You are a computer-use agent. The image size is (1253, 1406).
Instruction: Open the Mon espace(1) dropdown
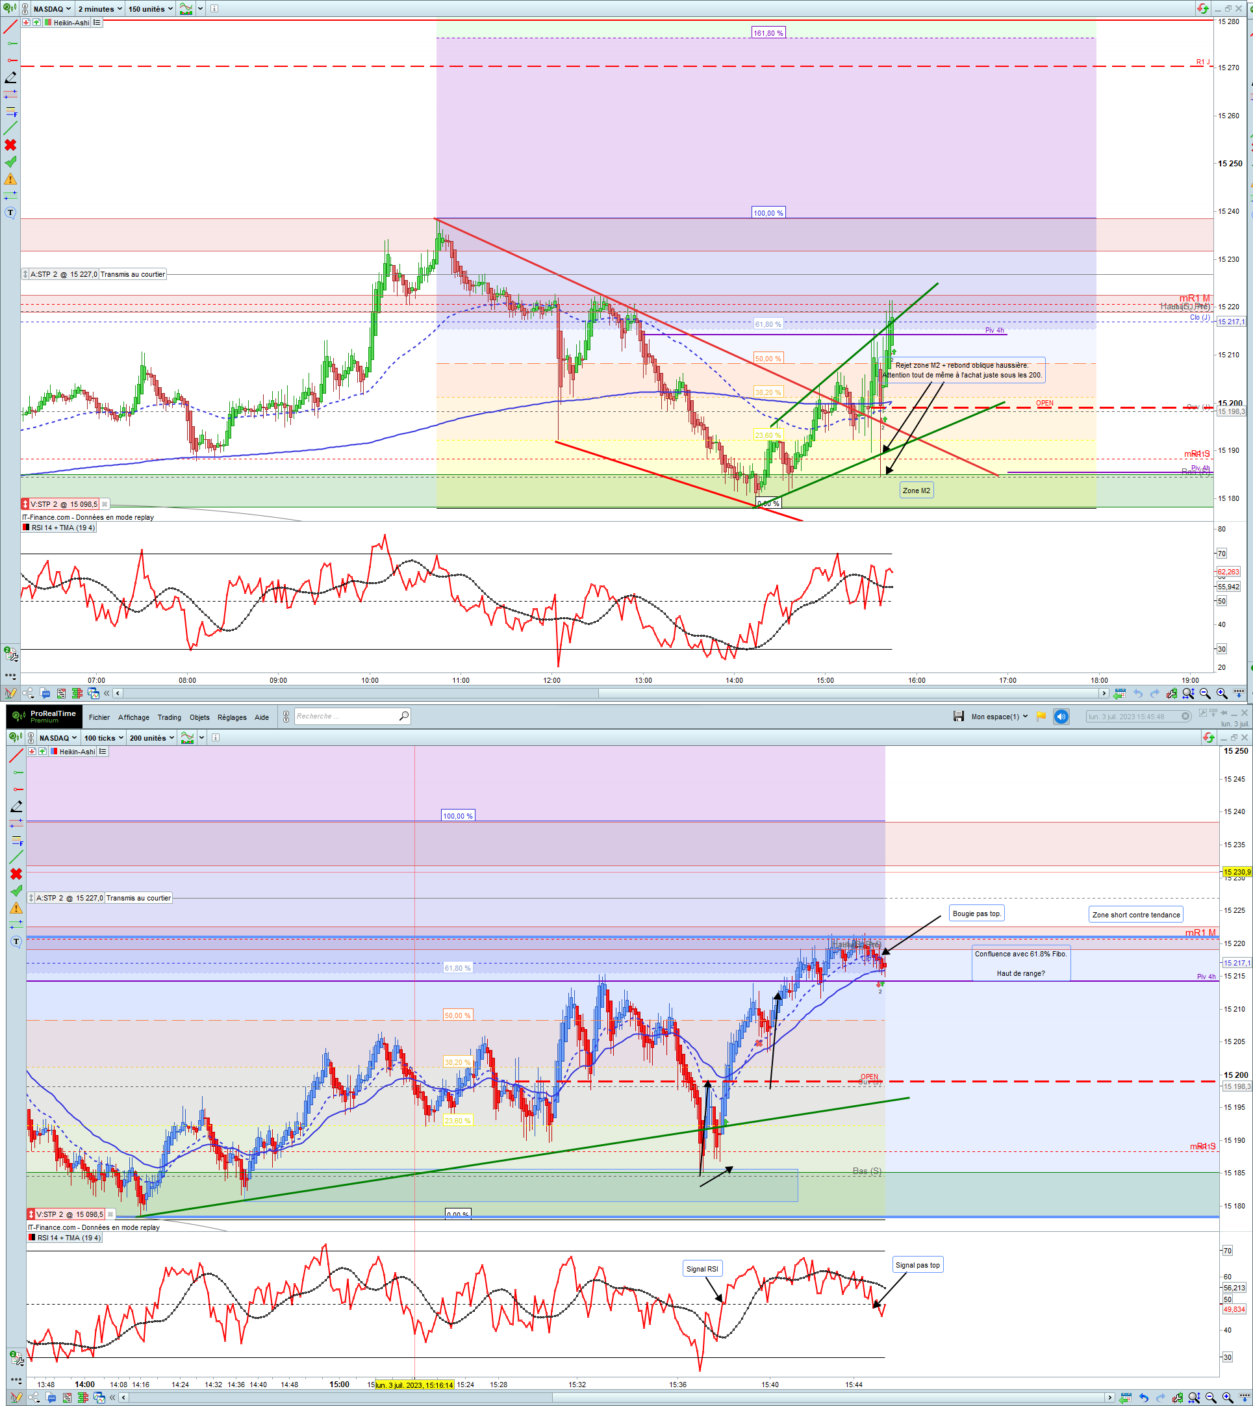coord(999,716)
